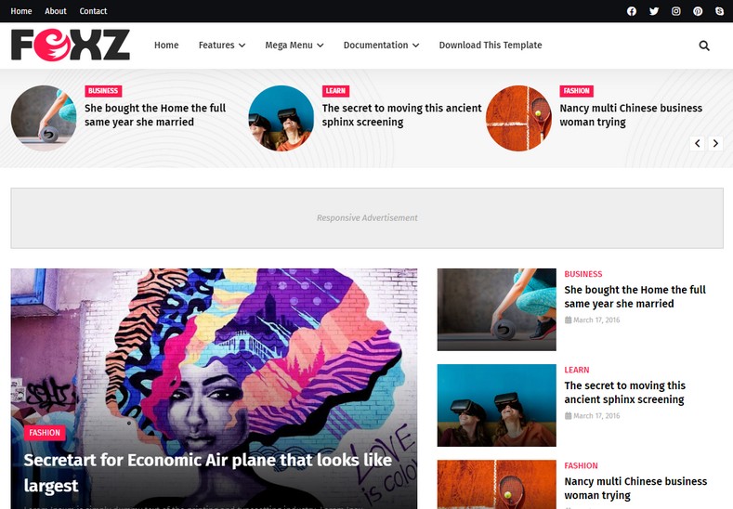Open Contact link in top bar

tap(93, 11)
